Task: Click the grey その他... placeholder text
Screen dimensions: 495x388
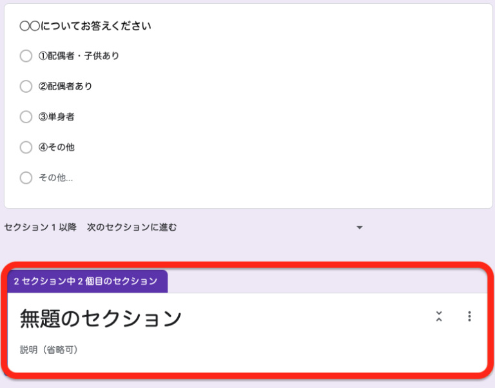Action: [x=55, y=178]
